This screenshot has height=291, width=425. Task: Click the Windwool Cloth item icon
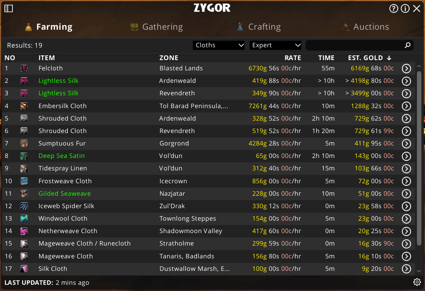(x=24, y=219)
